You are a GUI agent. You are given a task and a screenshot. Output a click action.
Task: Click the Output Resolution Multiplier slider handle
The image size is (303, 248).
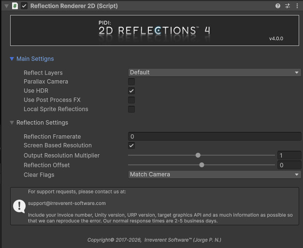pyautogui.click(x=198, y=155)
